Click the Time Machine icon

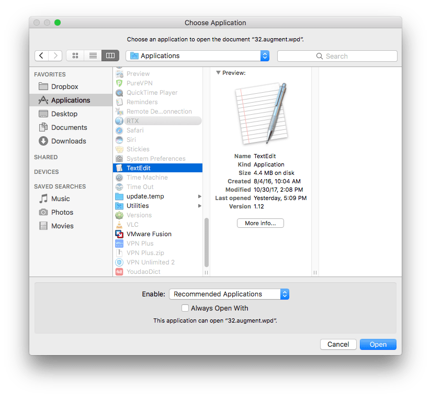tap(119, 178)
